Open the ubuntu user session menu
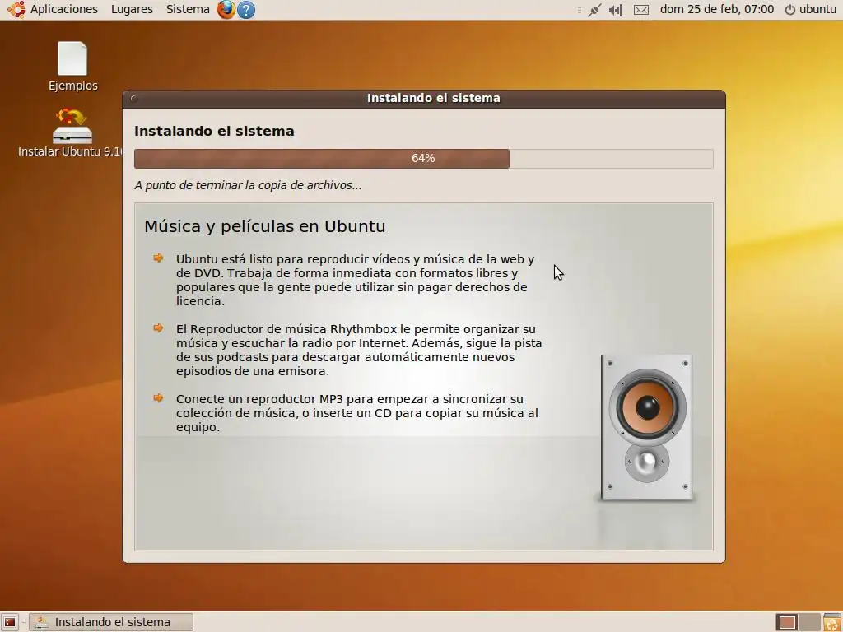Viewport: 843px width, 632px height. (811, 9)
